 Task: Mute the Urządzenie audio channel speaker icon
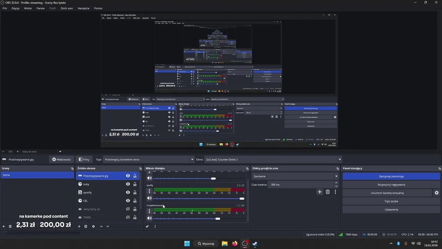click(149, 218)
